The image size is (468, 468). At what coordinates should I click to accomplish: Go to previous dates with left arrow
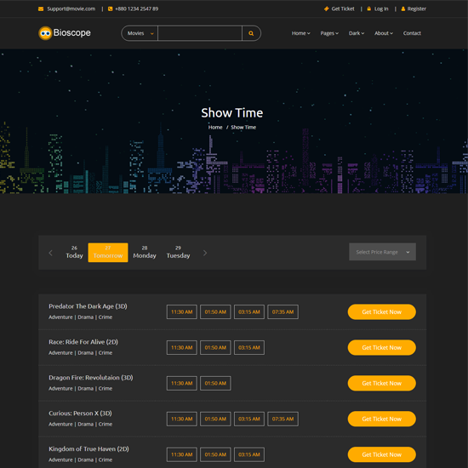coord(50,253)
